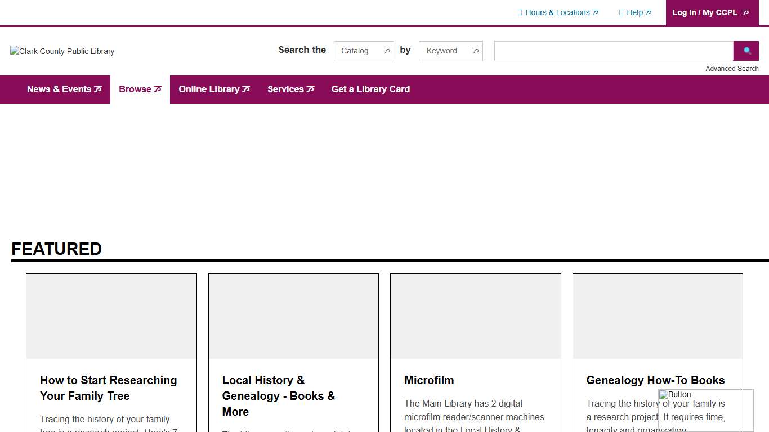The image size is (769, 432).
Task: Open the Microfilm featured article
Action: (x=429, y=380)
